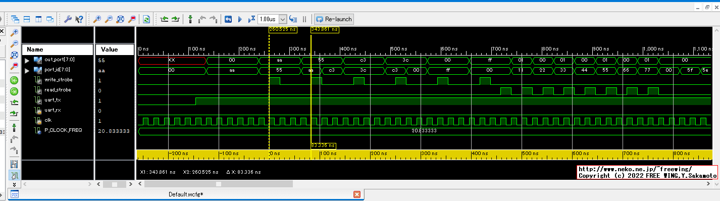This screenshot has width=720, height=201.
Task: Expand the out_port[7:0] bus signal
Action: click(27, 60)
